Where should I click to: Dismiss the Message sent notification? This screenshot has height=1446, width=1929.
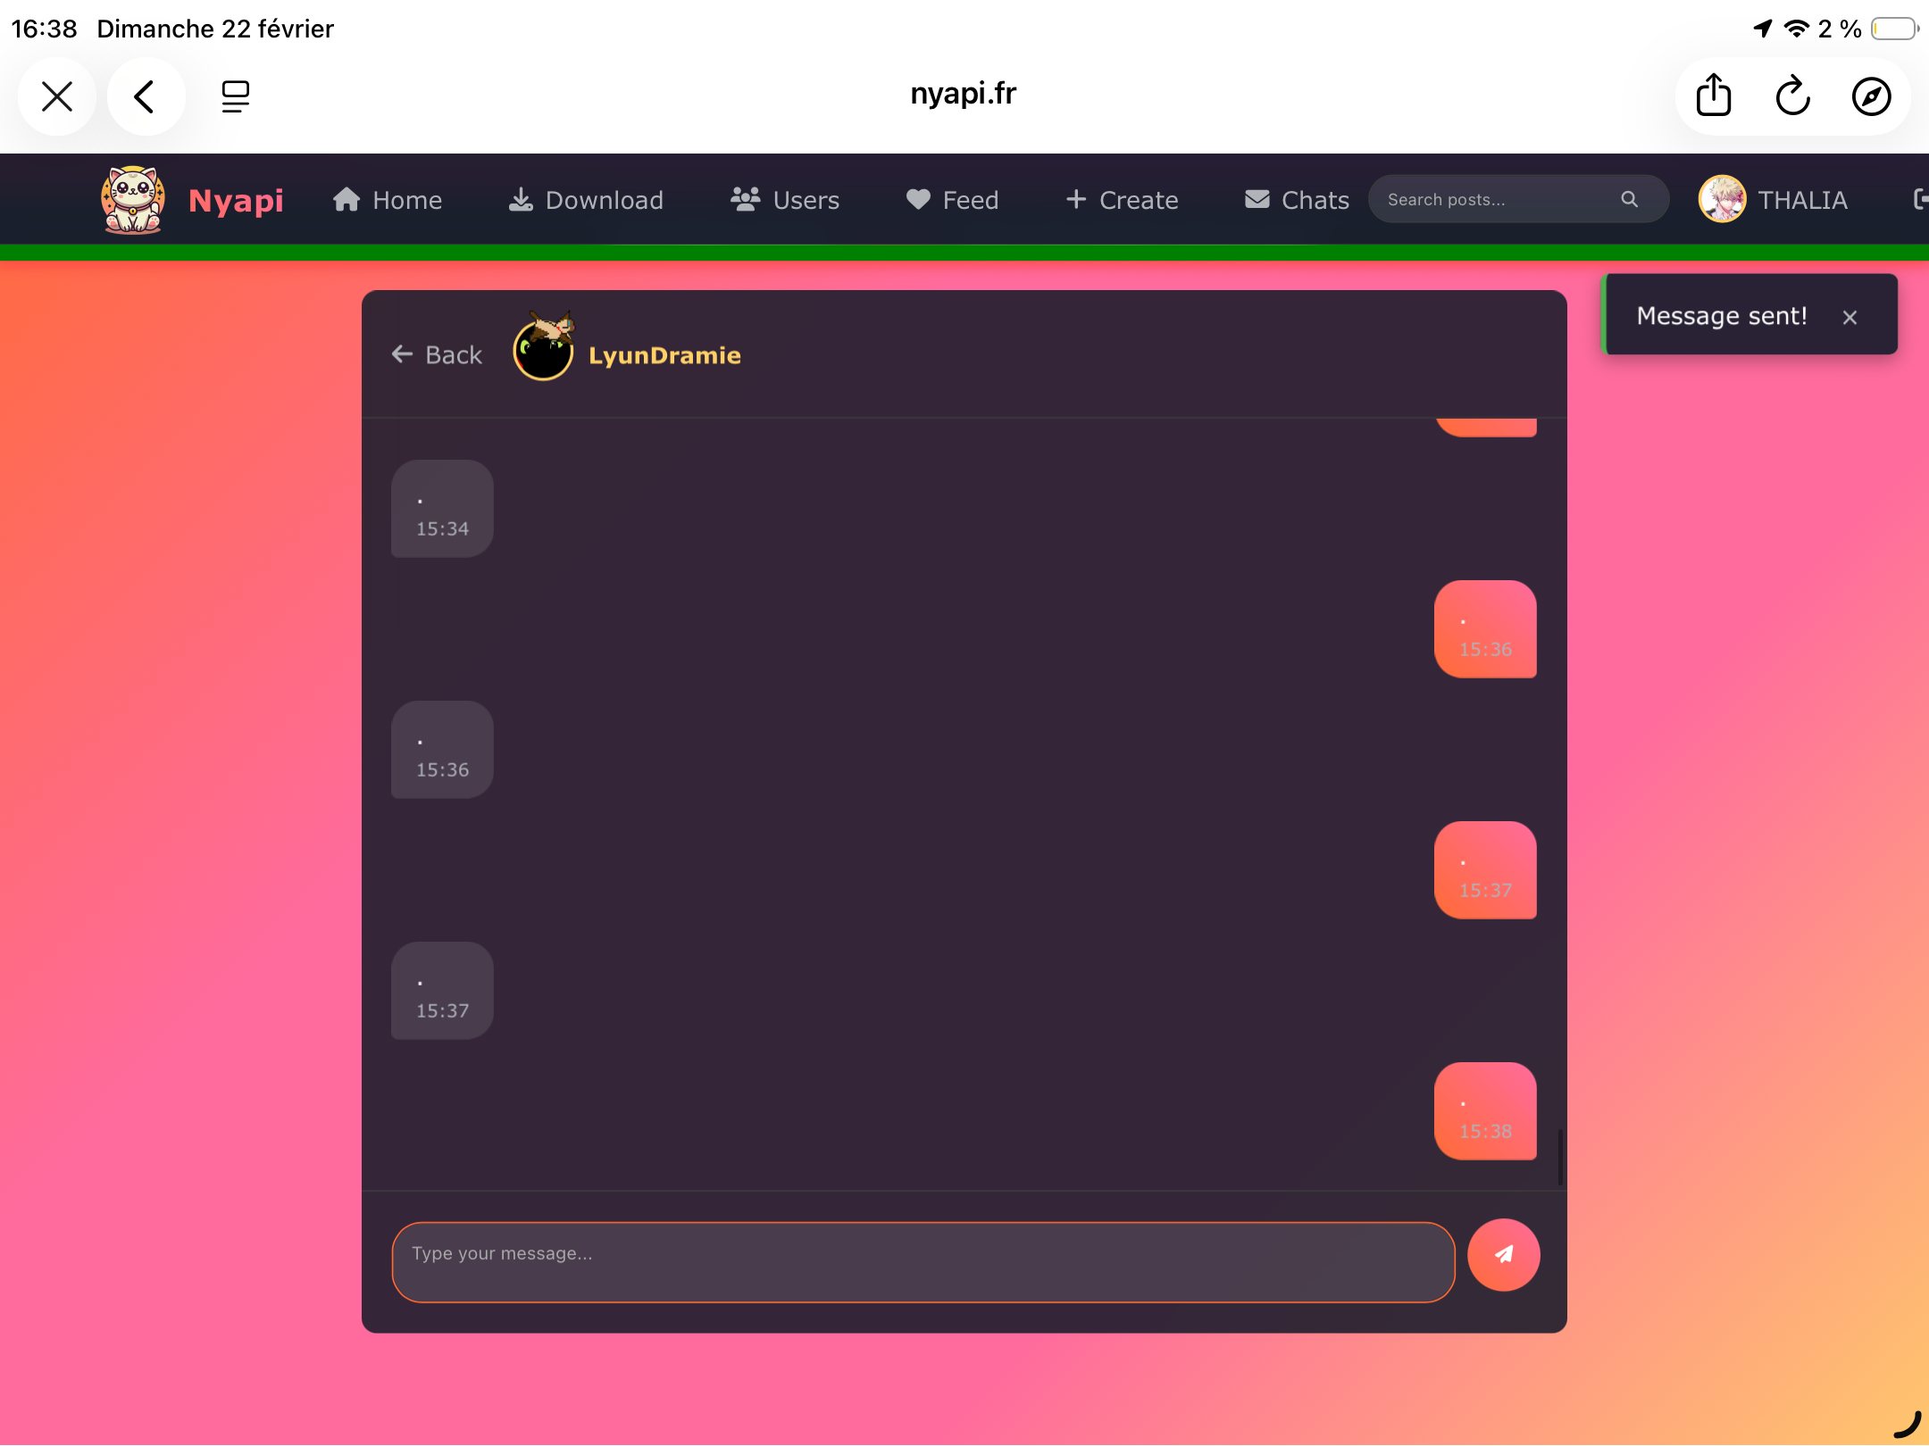click(1850, 317)
